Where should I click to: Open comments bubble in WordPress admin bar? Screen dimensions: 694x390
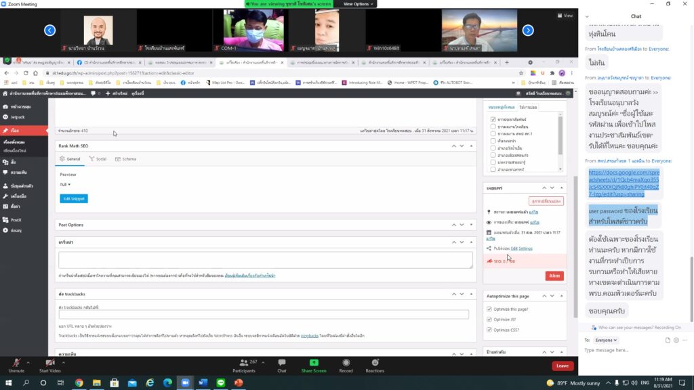[x=94, y=93]
